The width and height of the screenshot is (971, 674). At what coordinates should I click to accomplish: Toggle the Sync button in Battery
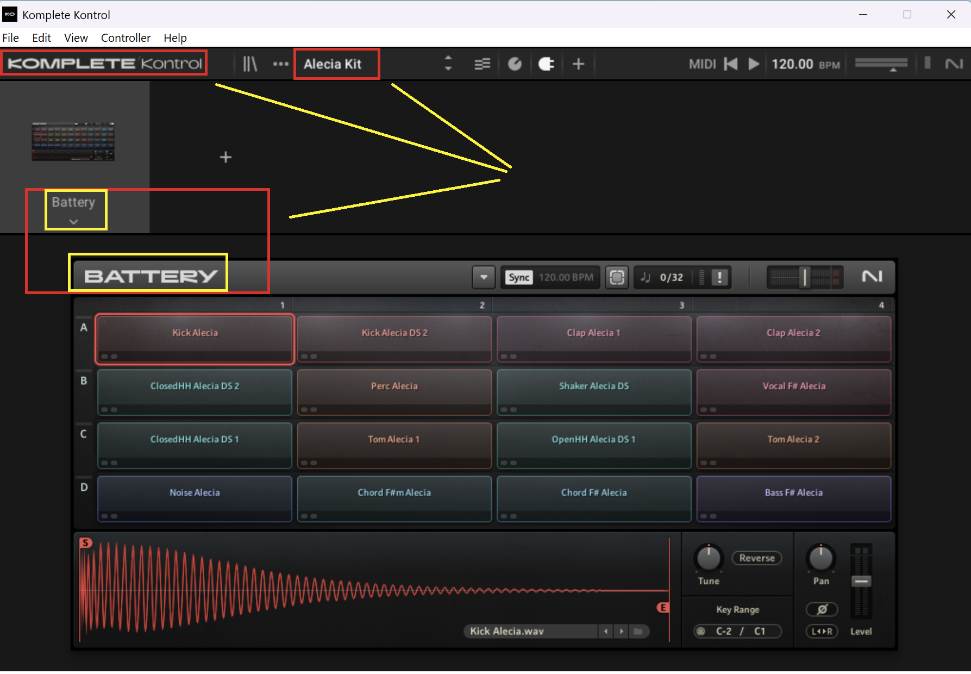tap(519, 277)
